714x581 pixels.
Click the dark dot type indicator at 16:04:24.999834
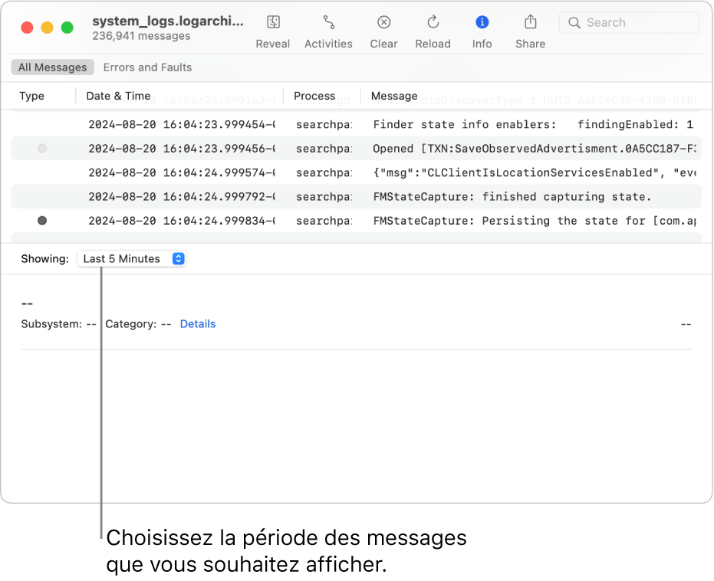pos(42,221)
